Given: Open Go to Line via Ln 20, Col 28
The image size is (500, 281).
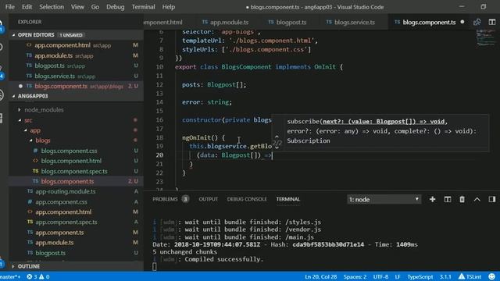Looking at the screenshot, I should pyautogui.click(x=321, y=276).
